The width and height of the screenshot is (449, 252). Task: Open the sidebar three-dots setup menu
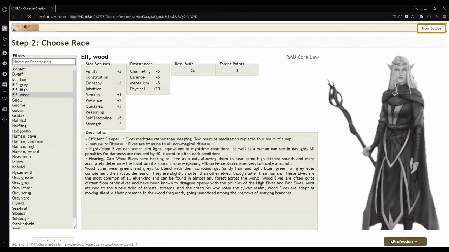point(5,243)
